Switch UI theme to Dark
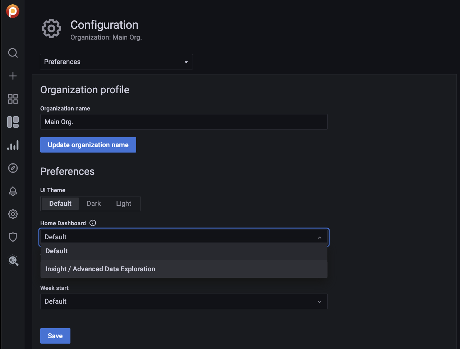 click(x=94, y=204)
